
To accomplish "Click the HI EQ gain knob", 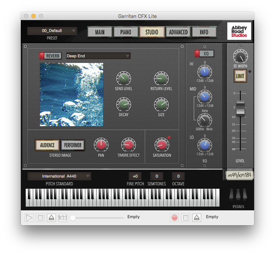I will [205, 72].
